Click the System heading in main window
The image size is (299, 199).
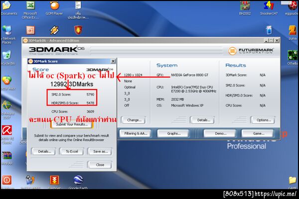167,65
